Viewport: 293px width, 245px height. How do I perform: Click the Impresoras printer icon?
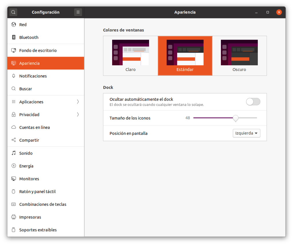coord(13,217)
